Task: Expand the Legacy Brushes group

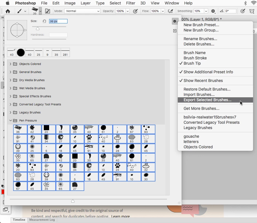Action: (x=11, y=113)
